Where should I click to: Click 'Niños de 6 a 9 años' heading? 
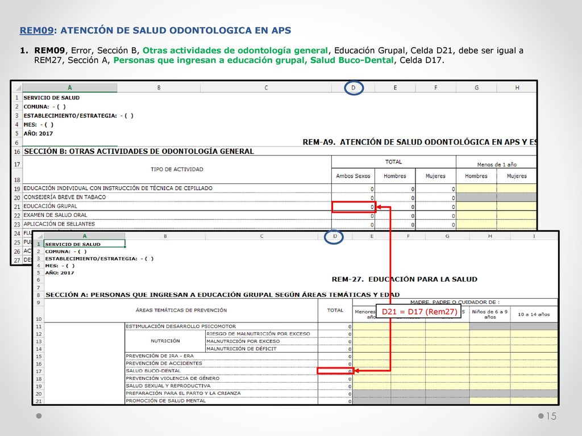click(489, 315)
